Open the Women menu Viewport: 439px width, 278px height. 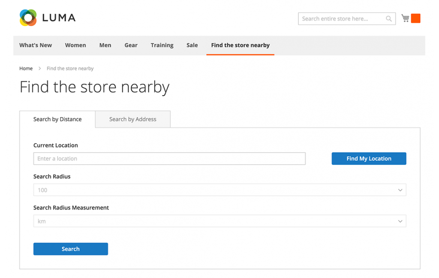tap(75, 45)
